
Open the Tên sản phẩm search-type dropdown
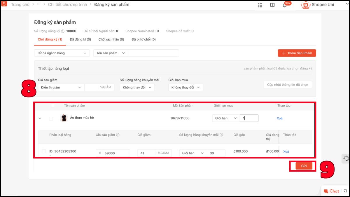pyautogui.click(x=111, y=53)
